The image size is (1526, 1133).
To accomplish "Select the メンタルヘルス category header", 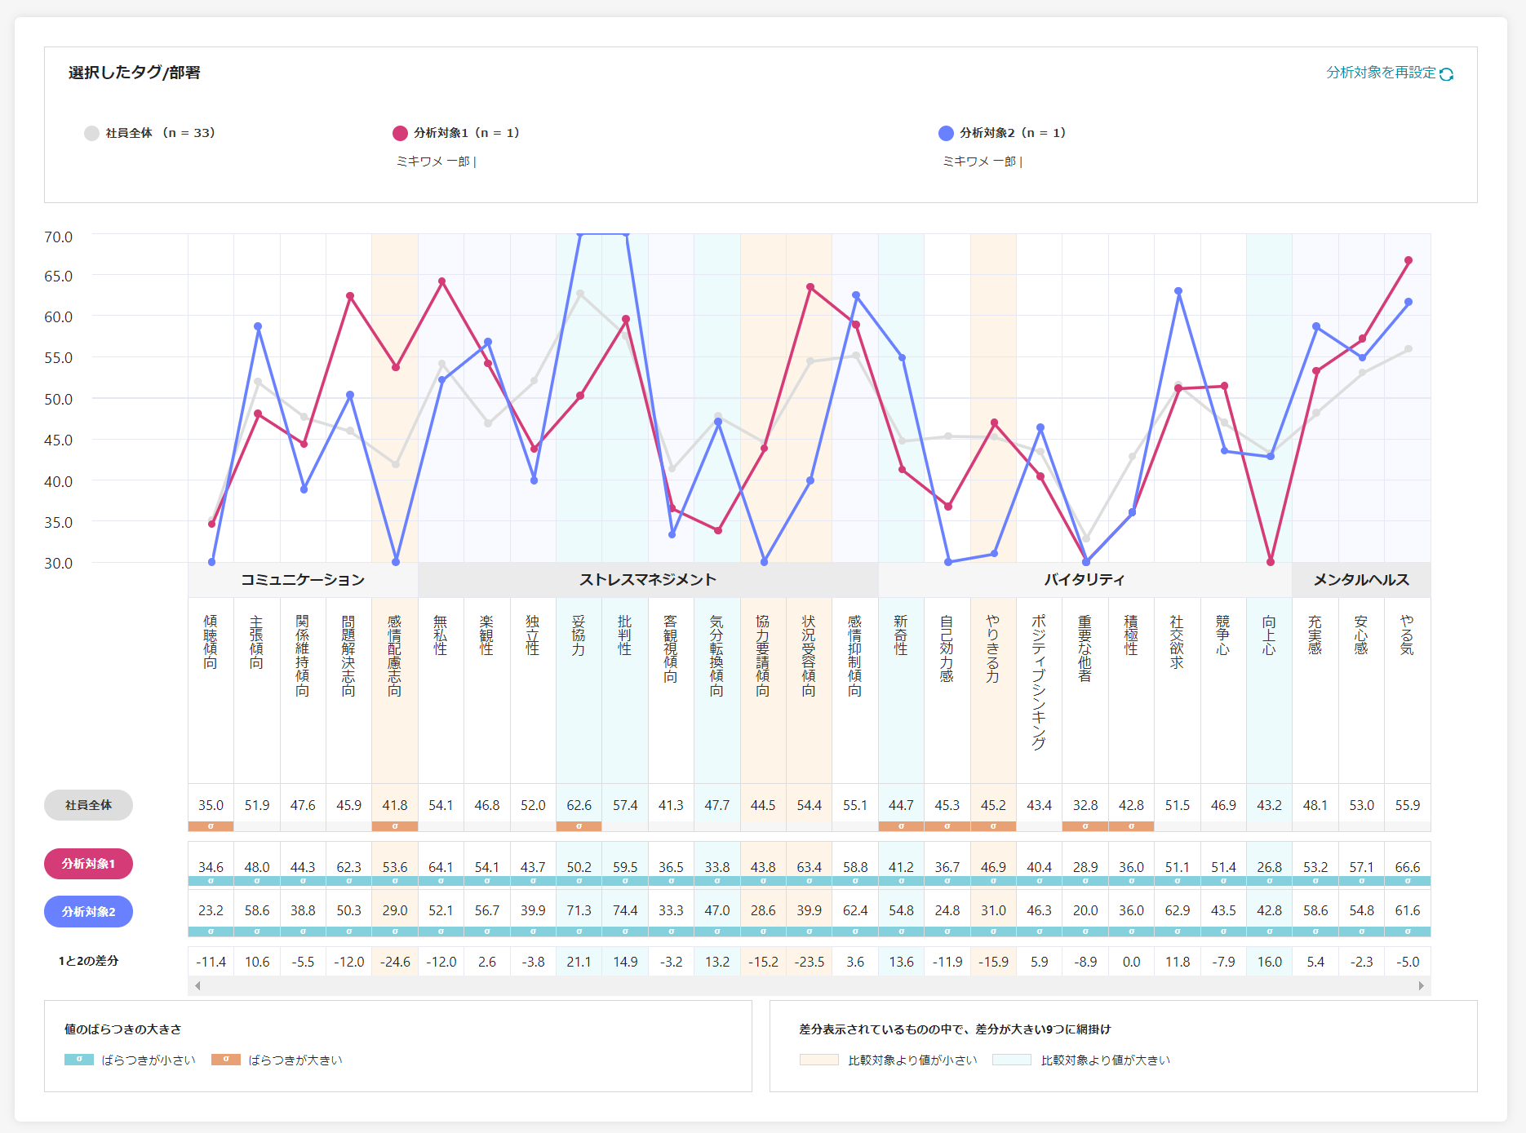I will [x=1360, y=580].
